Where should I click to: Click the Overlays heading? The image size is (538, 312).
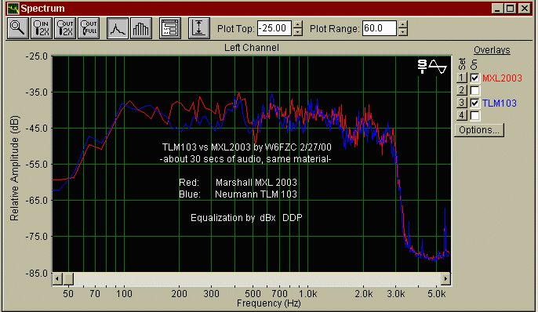point(492,50)
